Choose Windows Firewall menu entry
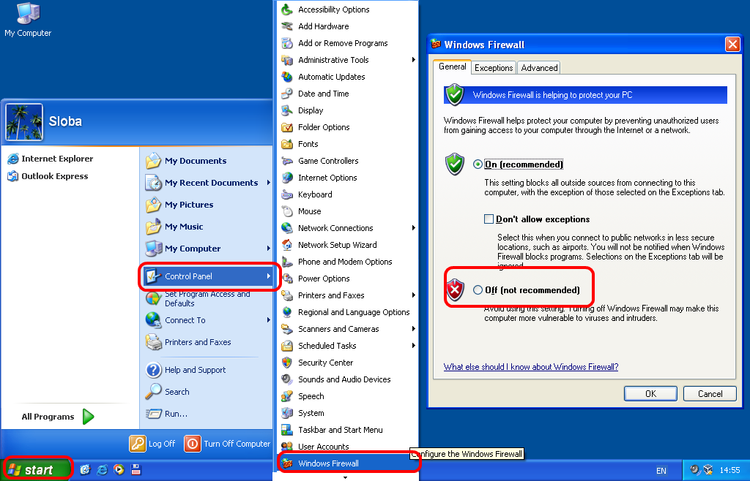The image size is (750, 481). [347, 463]
